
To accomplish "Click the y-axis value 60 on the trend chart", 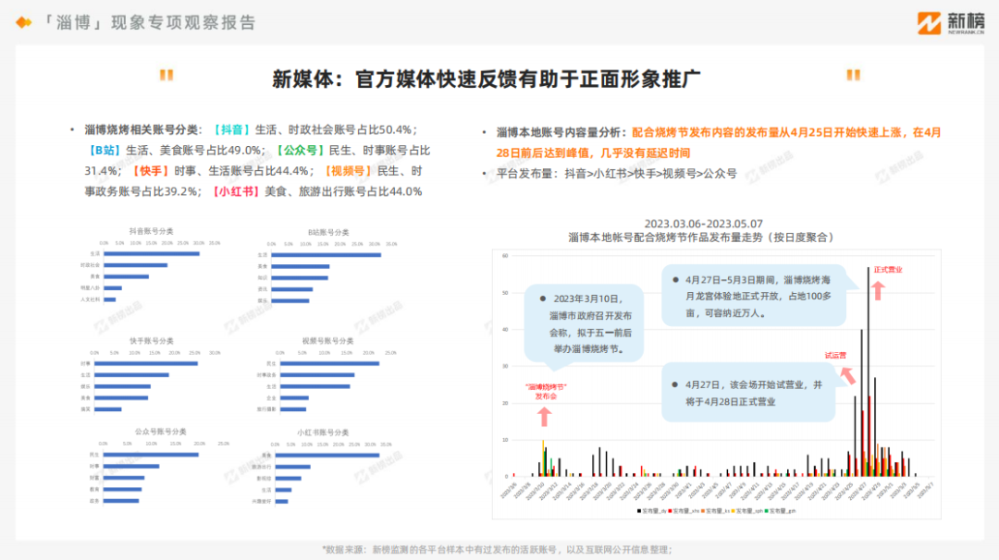I will click(505, 256).
